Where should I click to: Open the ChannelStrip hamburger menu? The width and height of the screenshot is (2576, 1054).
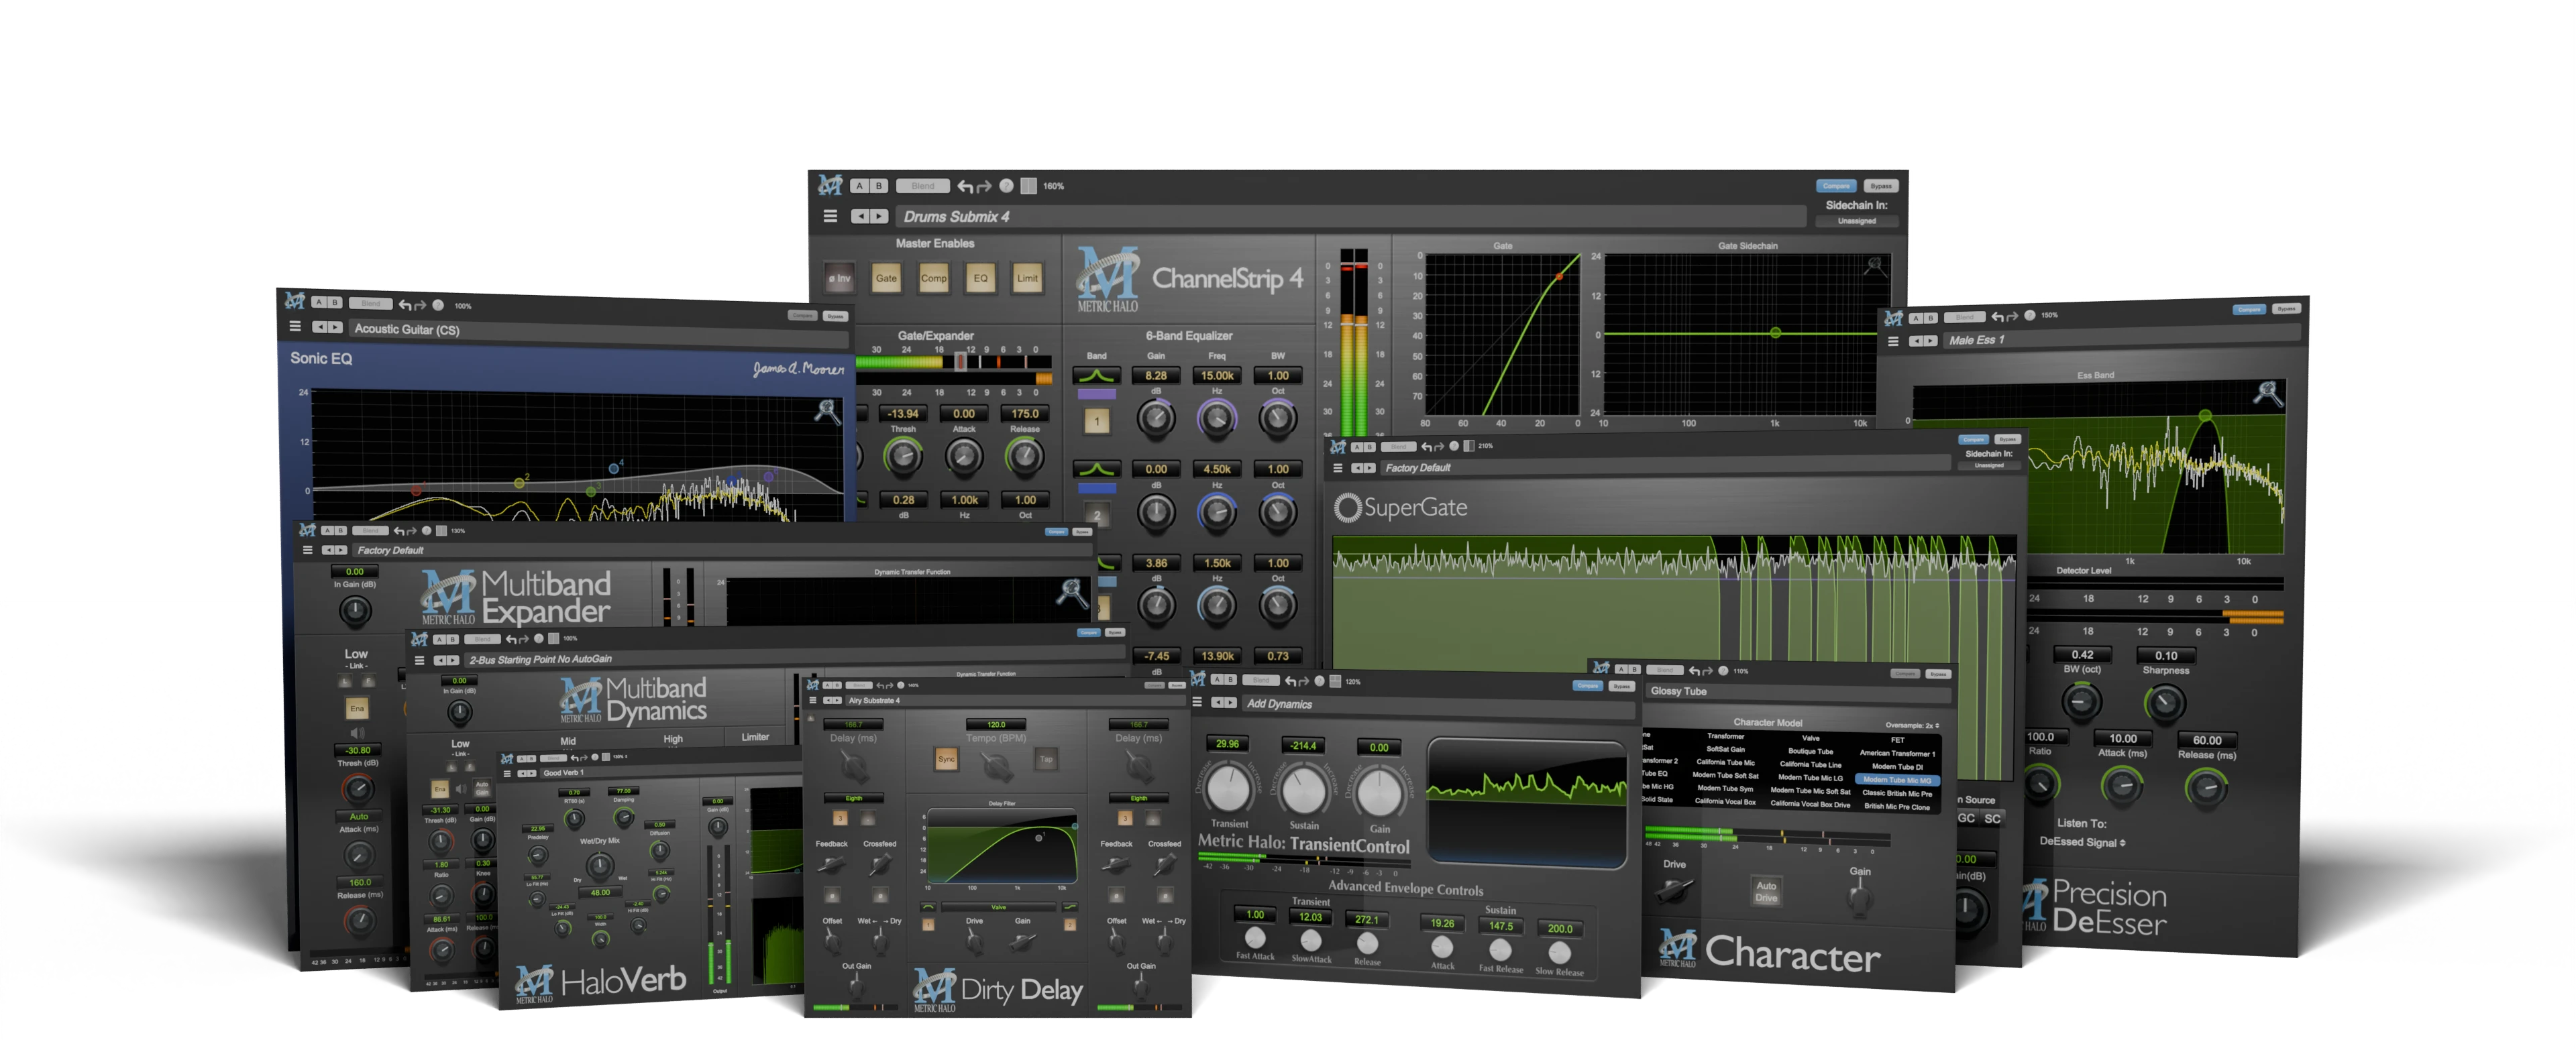coord(831,216)
